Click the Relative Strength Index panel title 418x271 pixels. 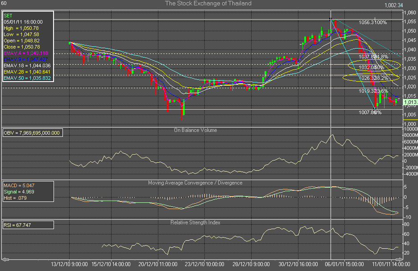[195, 222]
